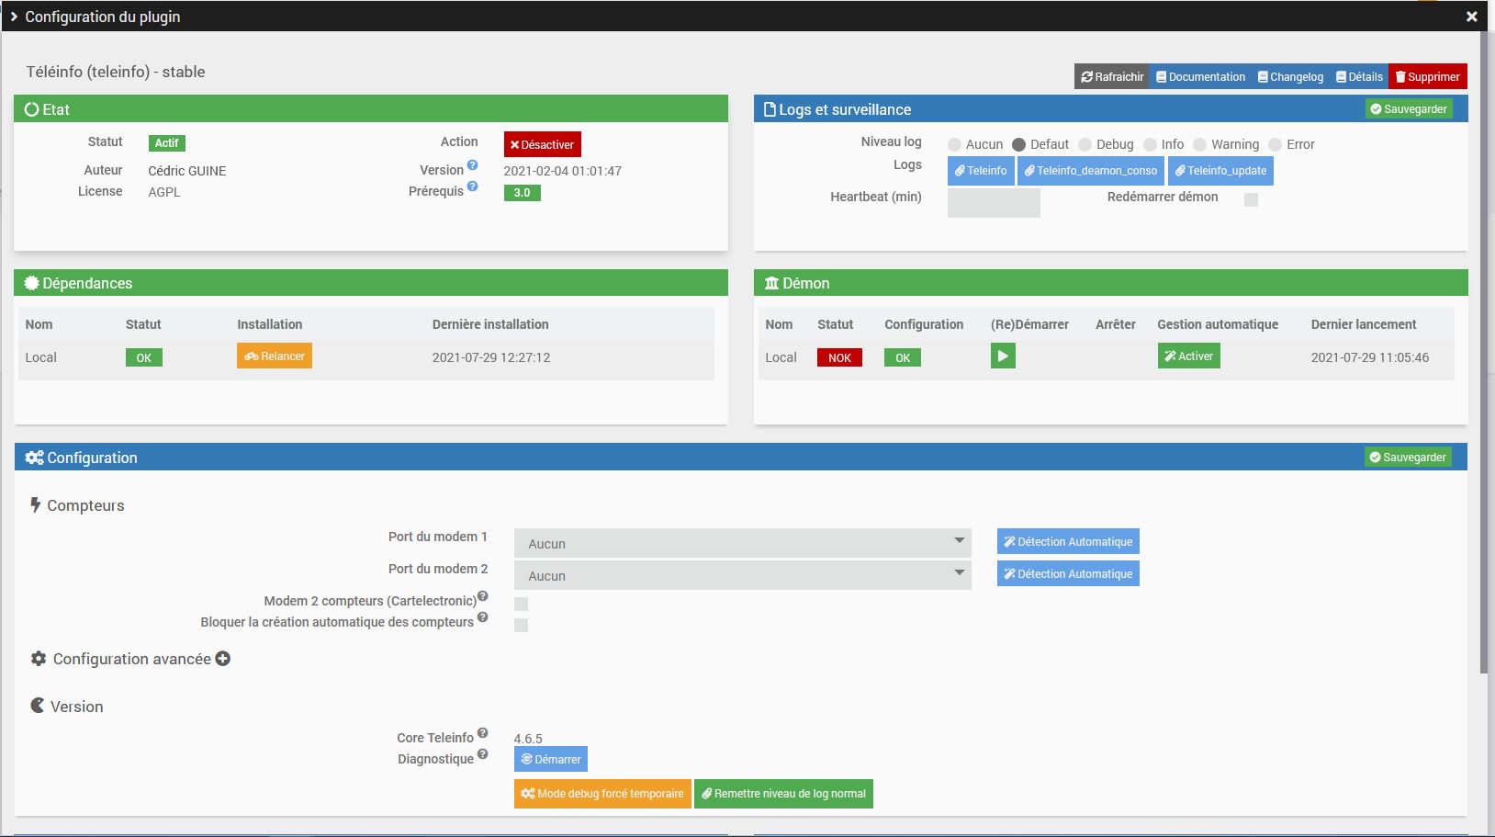The image size is (1495, 837).
Task: Click help icon next to Diagnostique
Action: pos(482,753)
